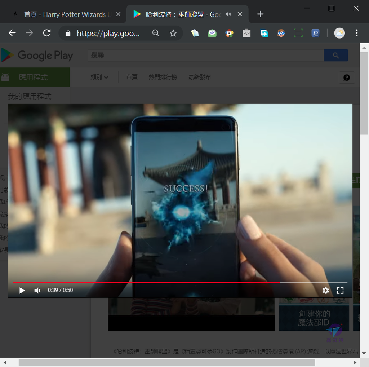Bookmark this page with the star

coord(173,33)
